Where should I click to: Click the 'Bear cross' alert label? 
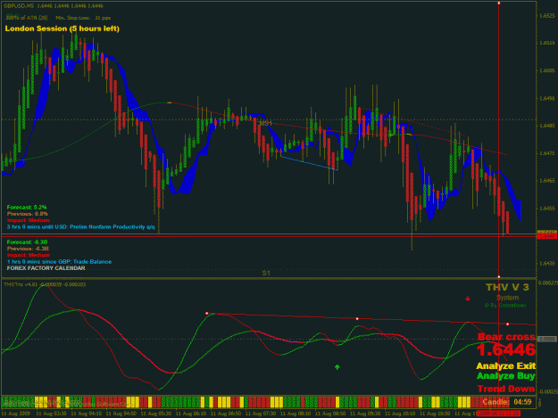click(506, 337)
